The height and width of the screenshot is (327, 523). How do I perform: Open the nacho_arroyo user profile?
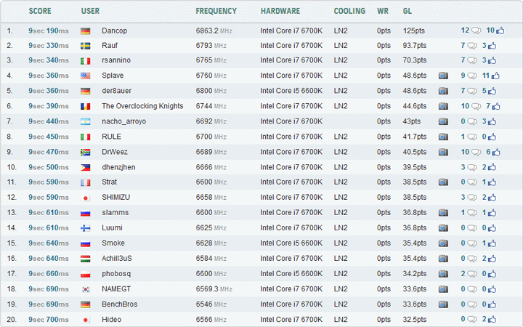(123, 121)
